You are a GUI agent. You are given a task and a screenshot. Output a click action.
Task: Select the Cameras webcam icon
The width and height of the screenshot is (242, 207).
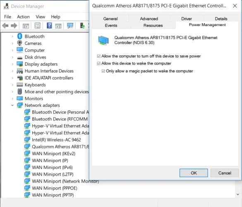point(19,43)
